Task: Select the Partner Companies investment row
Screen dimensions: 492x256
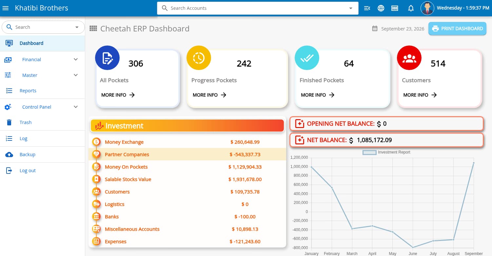Action: pyautogui.click(x=187, y=155)
